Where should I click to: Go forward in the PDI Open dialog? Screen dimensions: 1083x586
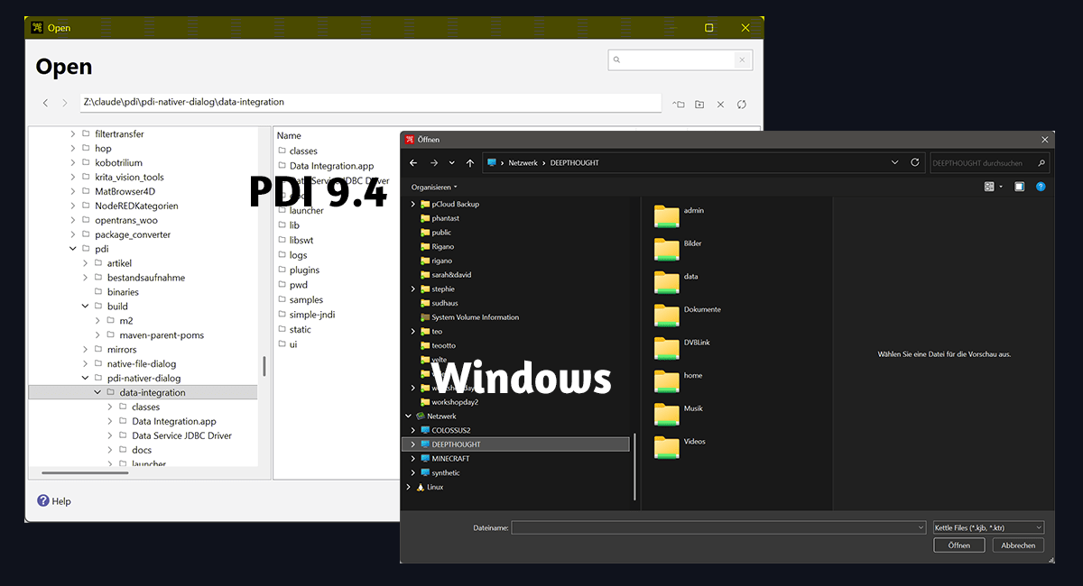tap(65, 104)
